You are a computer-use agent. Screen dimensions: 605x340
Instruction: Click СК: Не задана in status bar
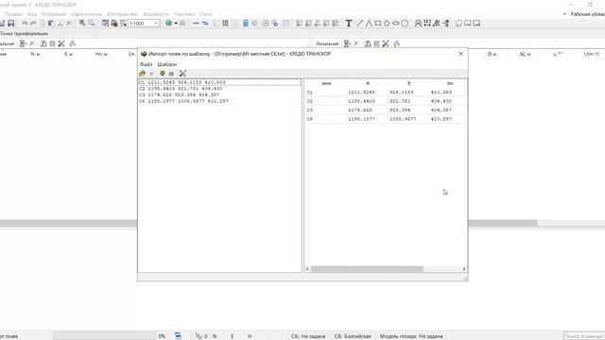coord(308,336)
